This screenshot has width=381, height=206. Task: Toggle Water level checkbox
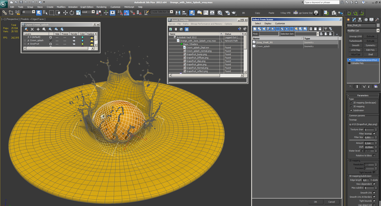tap(362, 151)
